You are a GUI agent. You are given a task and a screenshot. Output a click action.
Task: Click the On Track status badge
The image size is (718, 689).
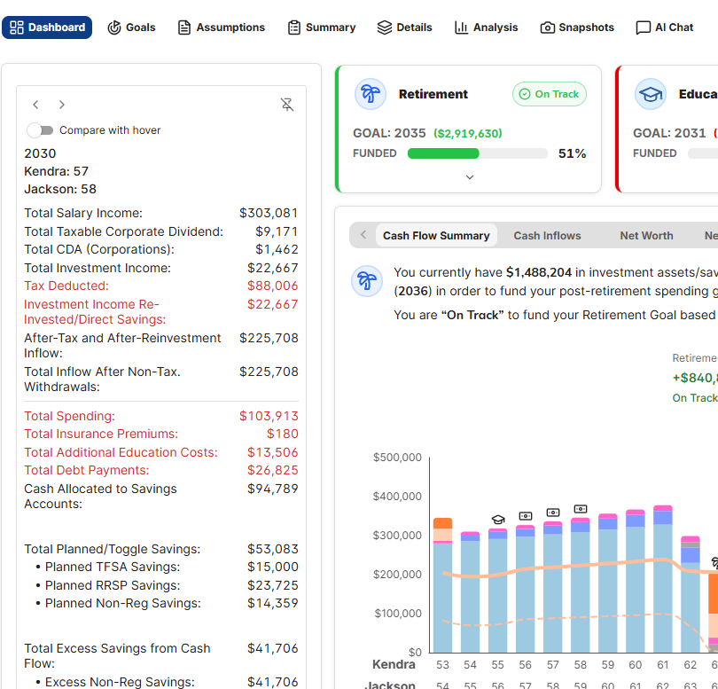[549, 94]
